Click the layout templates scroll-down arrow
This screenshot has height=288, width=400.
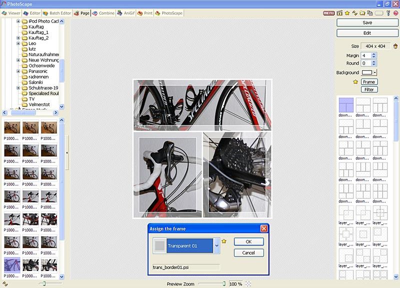[x=396, y=276]
